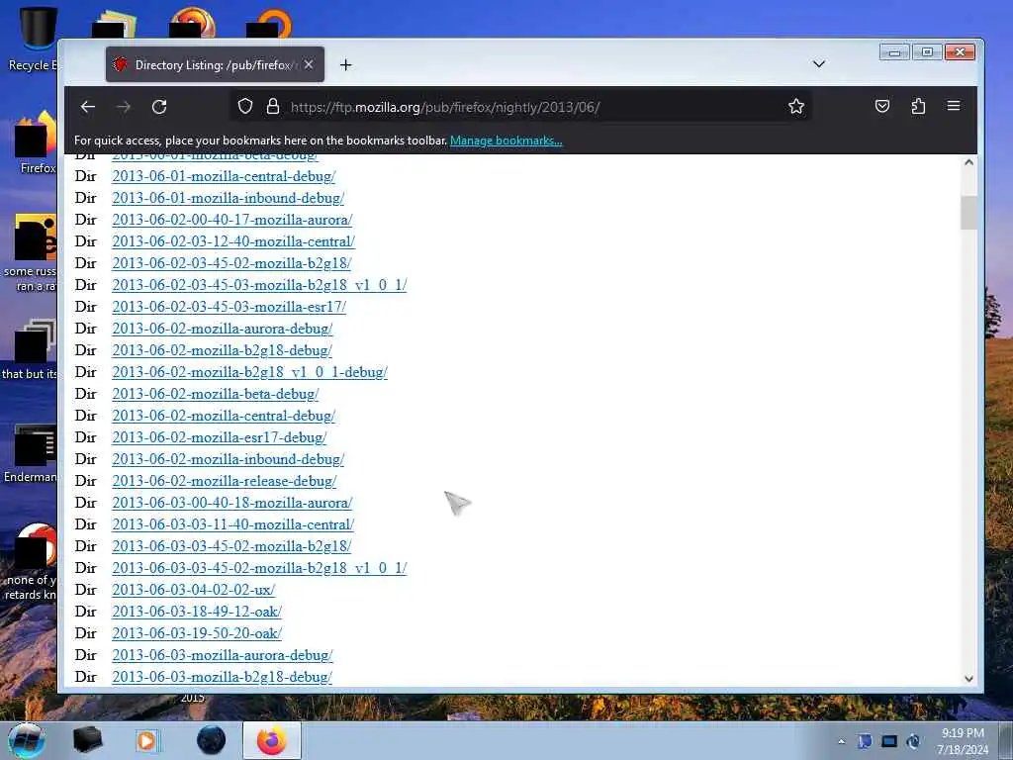This screenshot has height=760, width=1013.
Task: Open the network system tray icon
Action: point(889,741)
